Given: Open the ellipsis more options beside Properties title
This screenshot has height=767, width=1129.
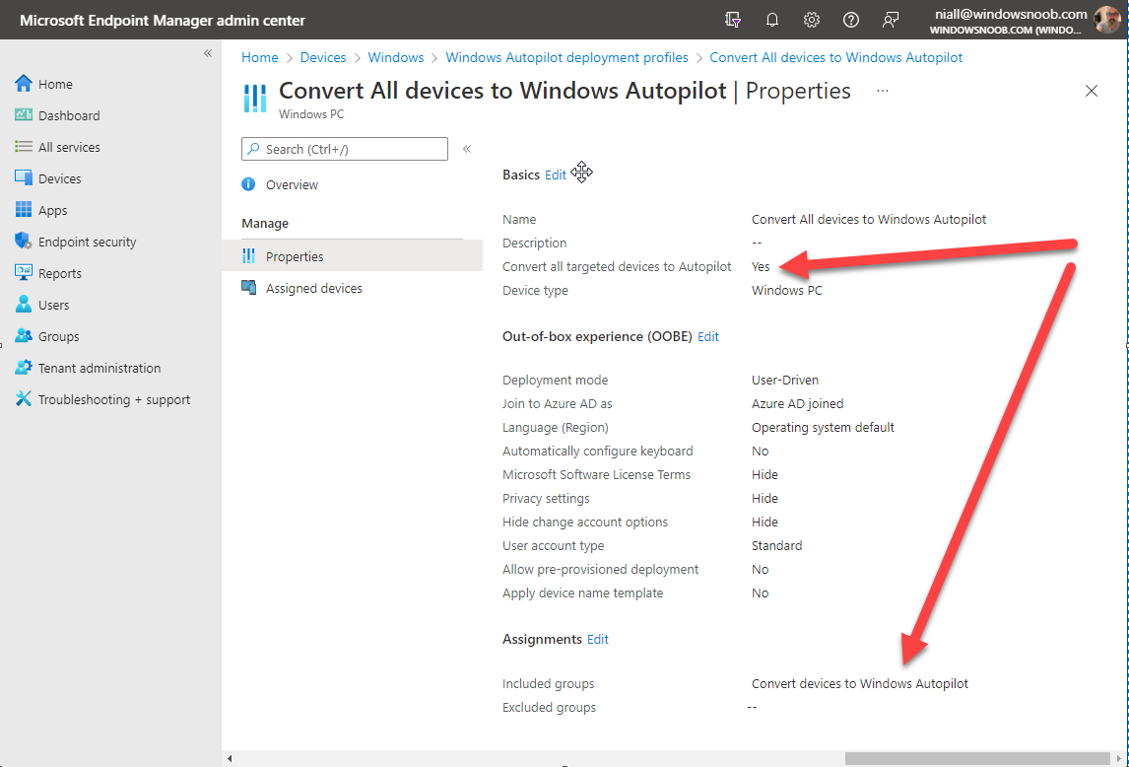Looking at the screenshot, I should tap(883, 91).
